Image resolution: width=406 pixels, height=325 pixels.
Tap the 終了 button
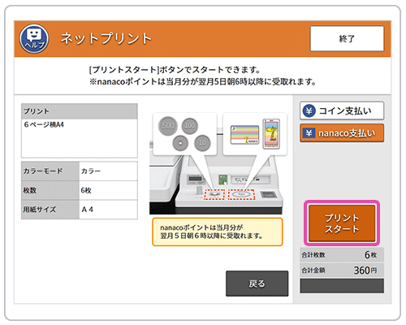click(x=347, y=38)
